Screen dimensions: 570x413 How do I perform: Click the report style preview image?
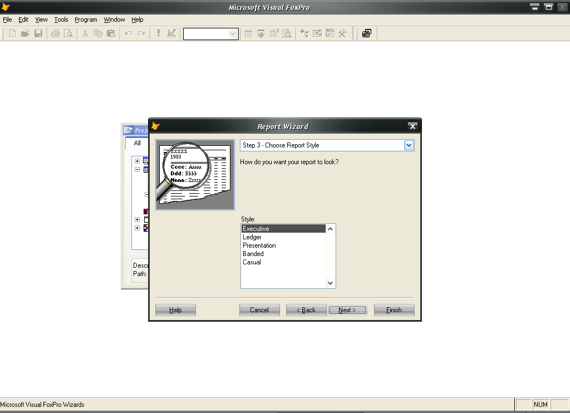[x=195, y=175]
